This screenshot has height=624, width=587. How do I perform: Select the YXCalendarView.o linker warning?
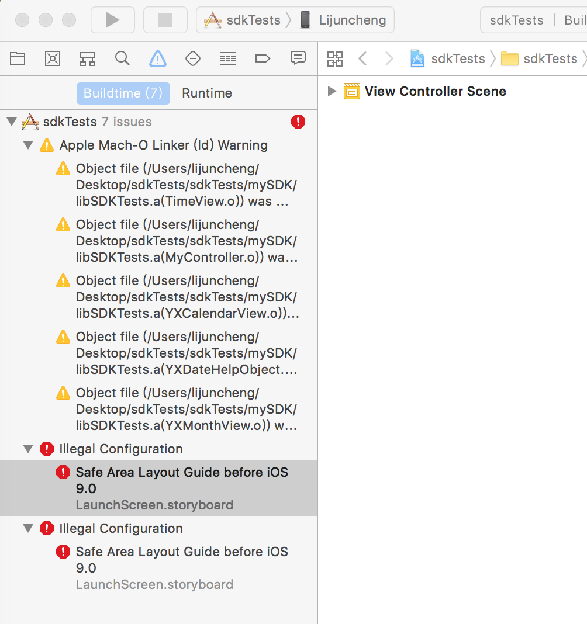158,297
